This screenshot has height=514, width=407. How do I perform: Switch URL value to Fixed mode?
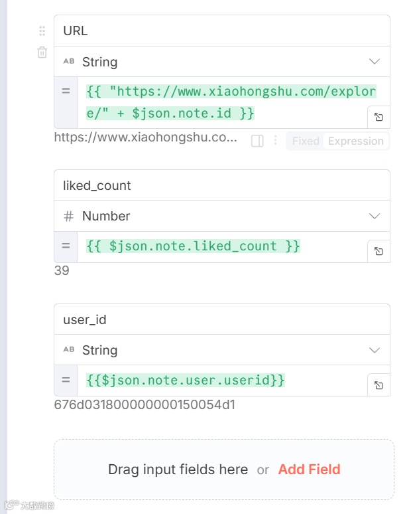[x=306, y=141]
